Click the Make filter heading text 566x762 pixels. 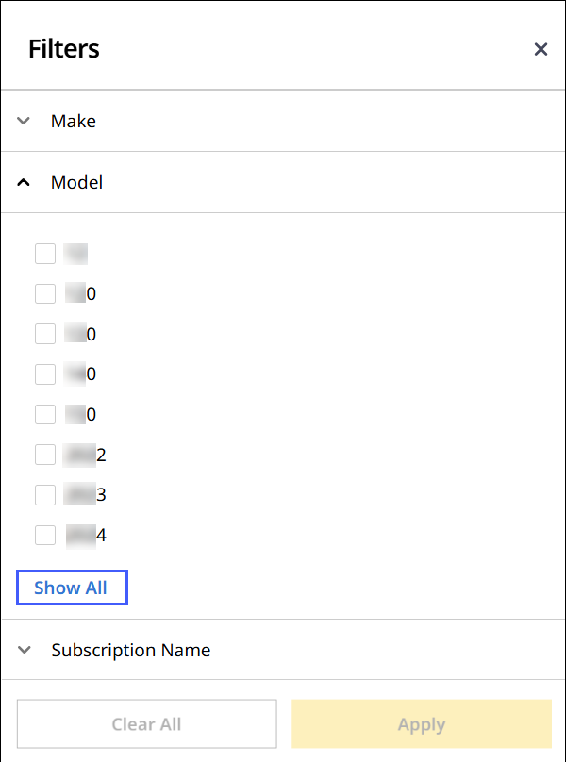click(74, 121)
